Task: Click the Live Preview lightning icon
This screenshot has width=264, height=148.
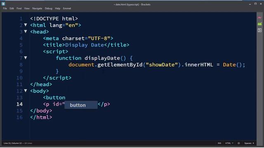Action: coord(259,18)
